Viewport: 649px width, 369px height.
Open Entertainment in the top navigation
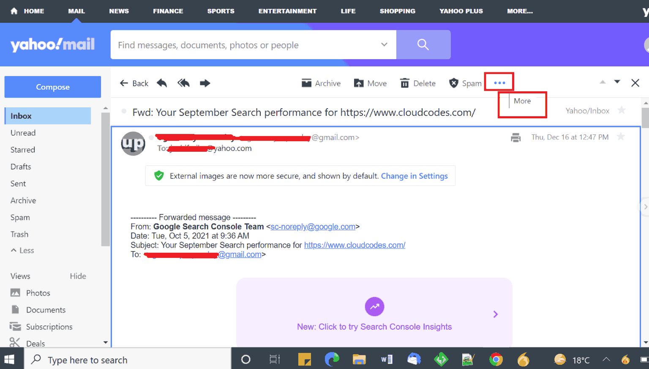coord(287,11)
